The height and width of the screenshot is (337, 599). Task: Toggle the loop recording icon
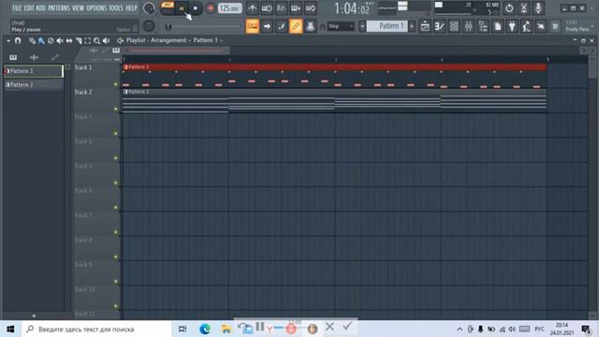click(x=310, y=8)
